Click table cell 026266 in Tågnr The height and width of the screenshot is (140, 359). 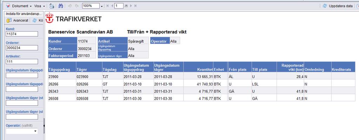[x=89, y=84]
